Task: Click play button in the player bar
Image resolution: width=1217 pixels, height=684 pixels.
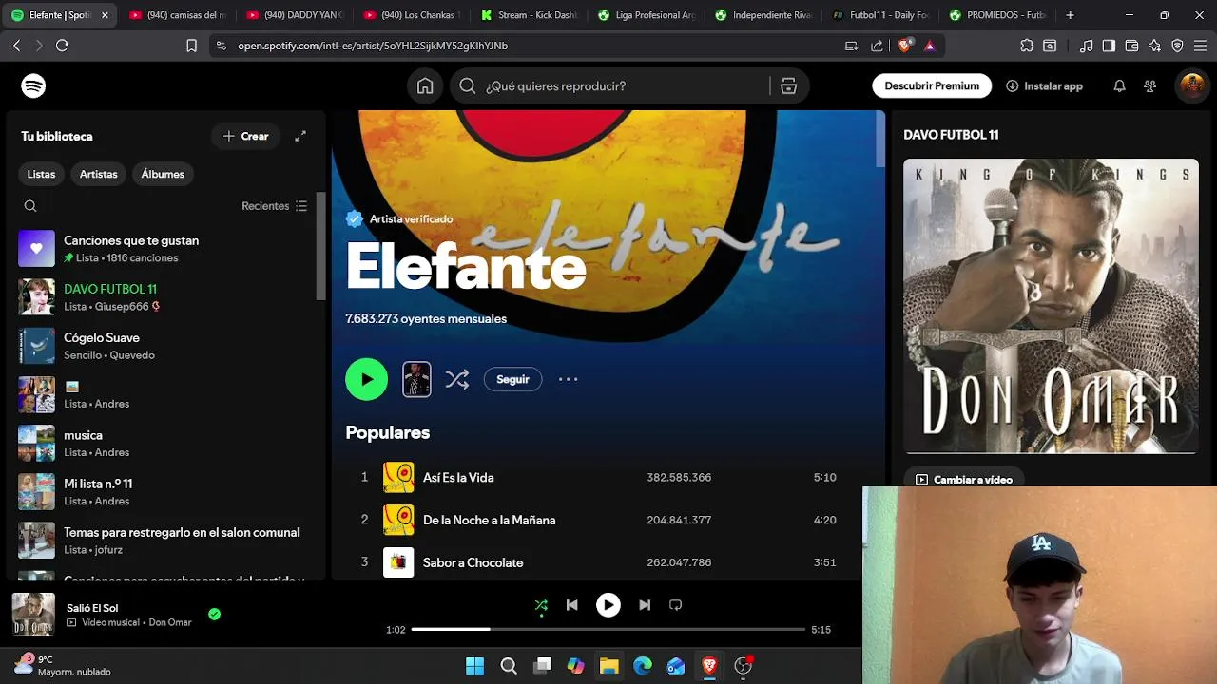Action: [x=608, y=605]
